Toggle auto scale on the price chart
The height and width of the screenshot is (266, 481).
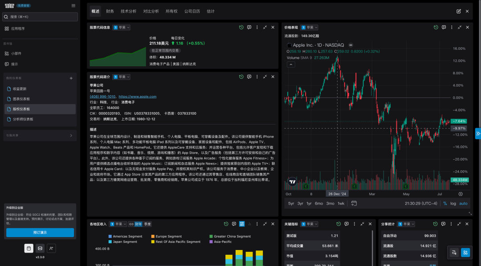(463, 203)
